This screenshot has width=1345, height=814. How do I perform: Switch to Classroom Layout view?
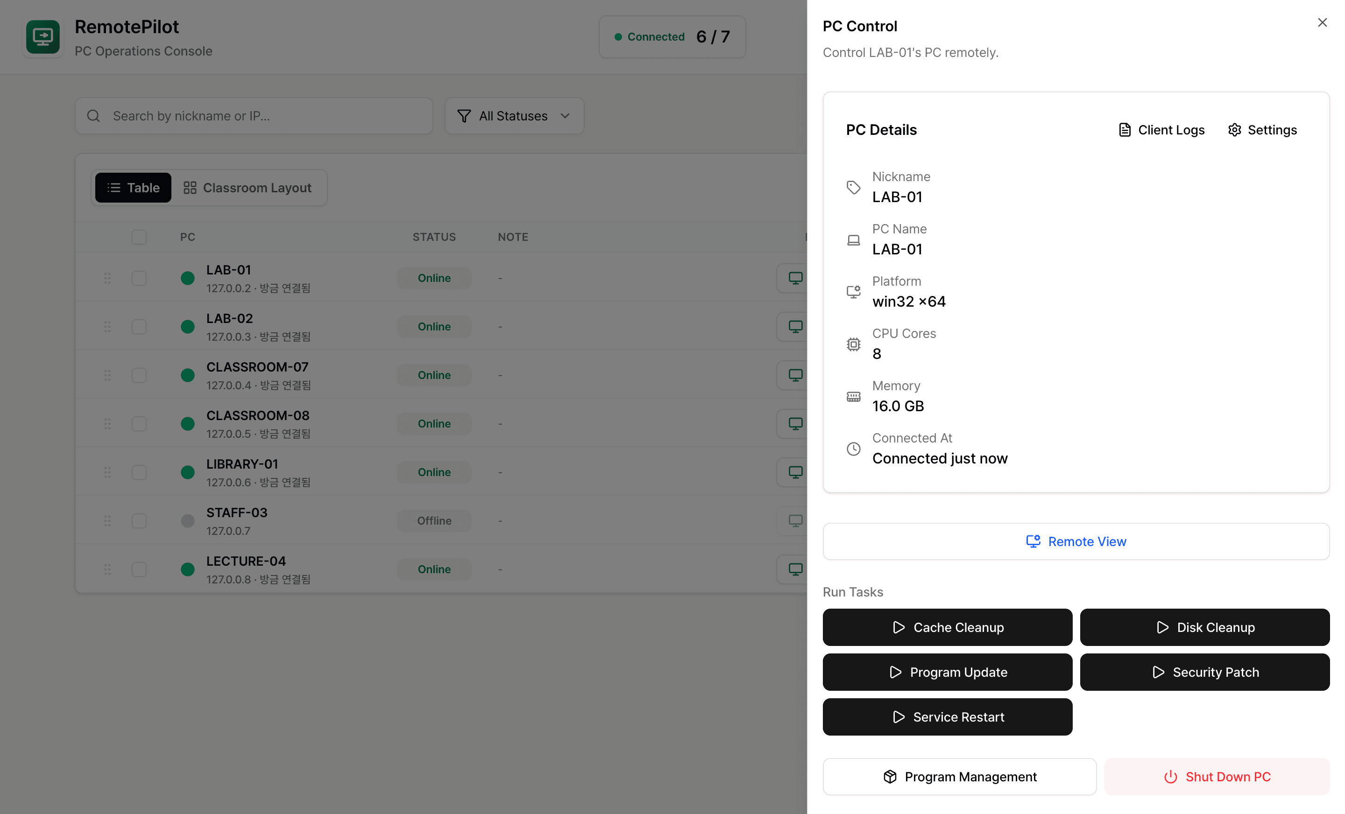tap(247, 188)
